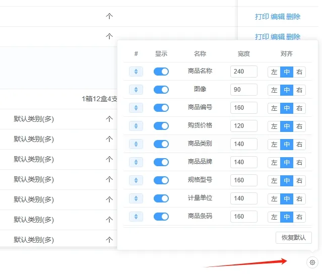Click the sort handle for 购货价格 row

coord(136,126)
